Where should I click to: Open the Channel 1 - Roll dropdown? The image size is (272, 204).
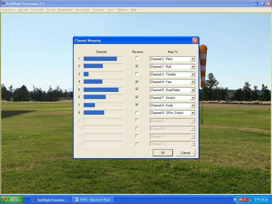(x=193, y=67)
